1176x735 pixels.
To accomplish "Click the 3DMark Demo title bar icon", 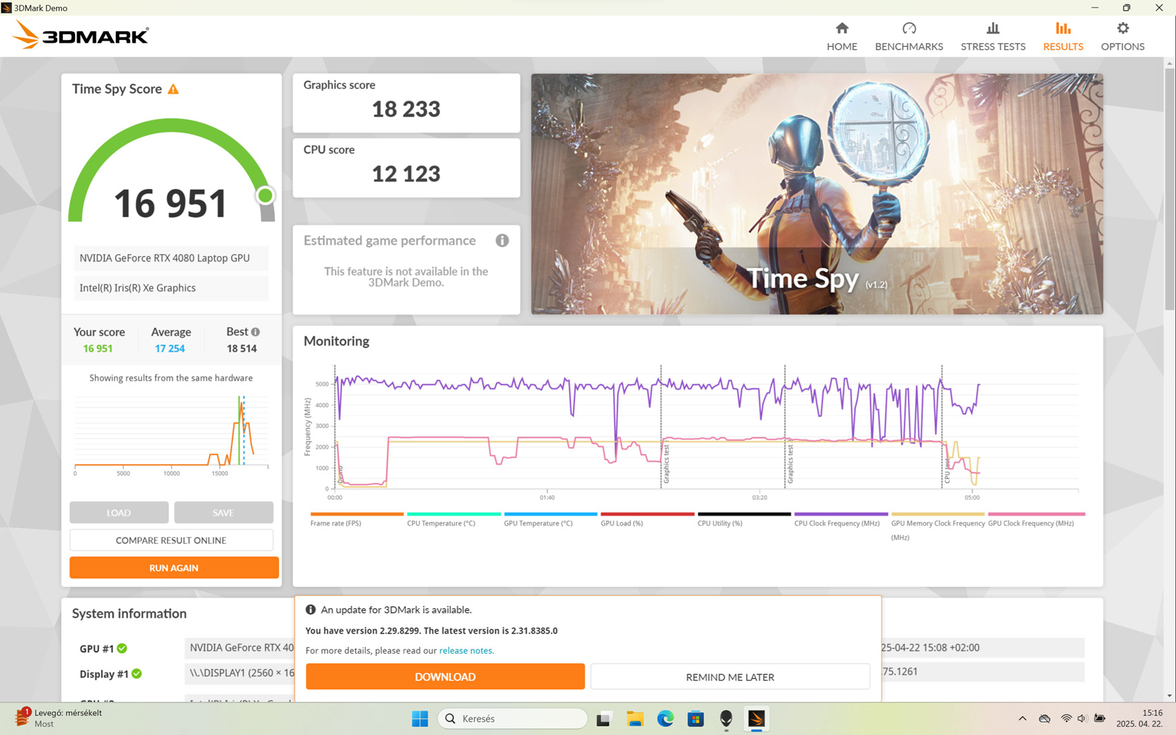I will [x=7, y=8].
